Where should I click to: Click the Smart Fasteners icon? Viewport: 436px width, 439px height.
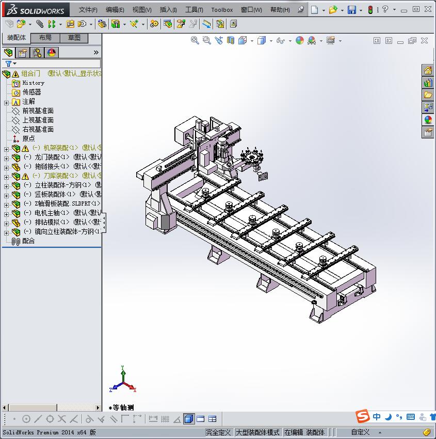pyautogui.click(x=70, y=24)
